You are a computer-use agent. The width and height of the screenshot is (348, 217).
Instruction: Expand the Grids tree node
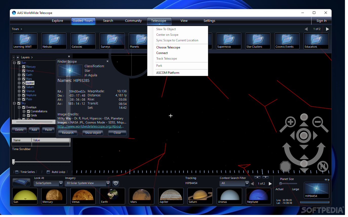[x=24, y=115]
